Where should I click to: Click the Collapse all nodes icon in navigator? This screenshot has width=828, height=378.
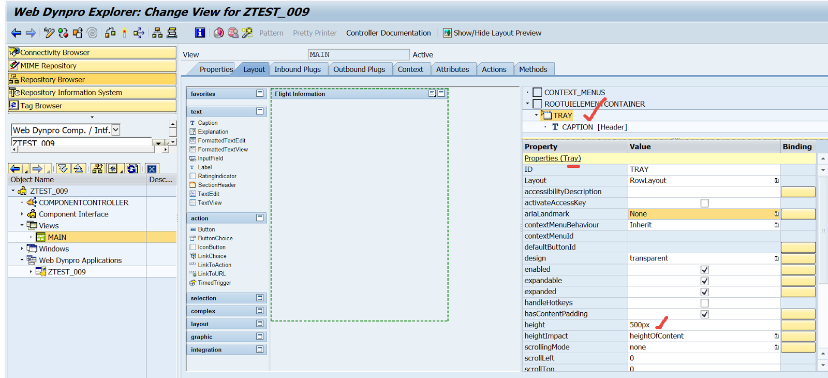[78, 169]
